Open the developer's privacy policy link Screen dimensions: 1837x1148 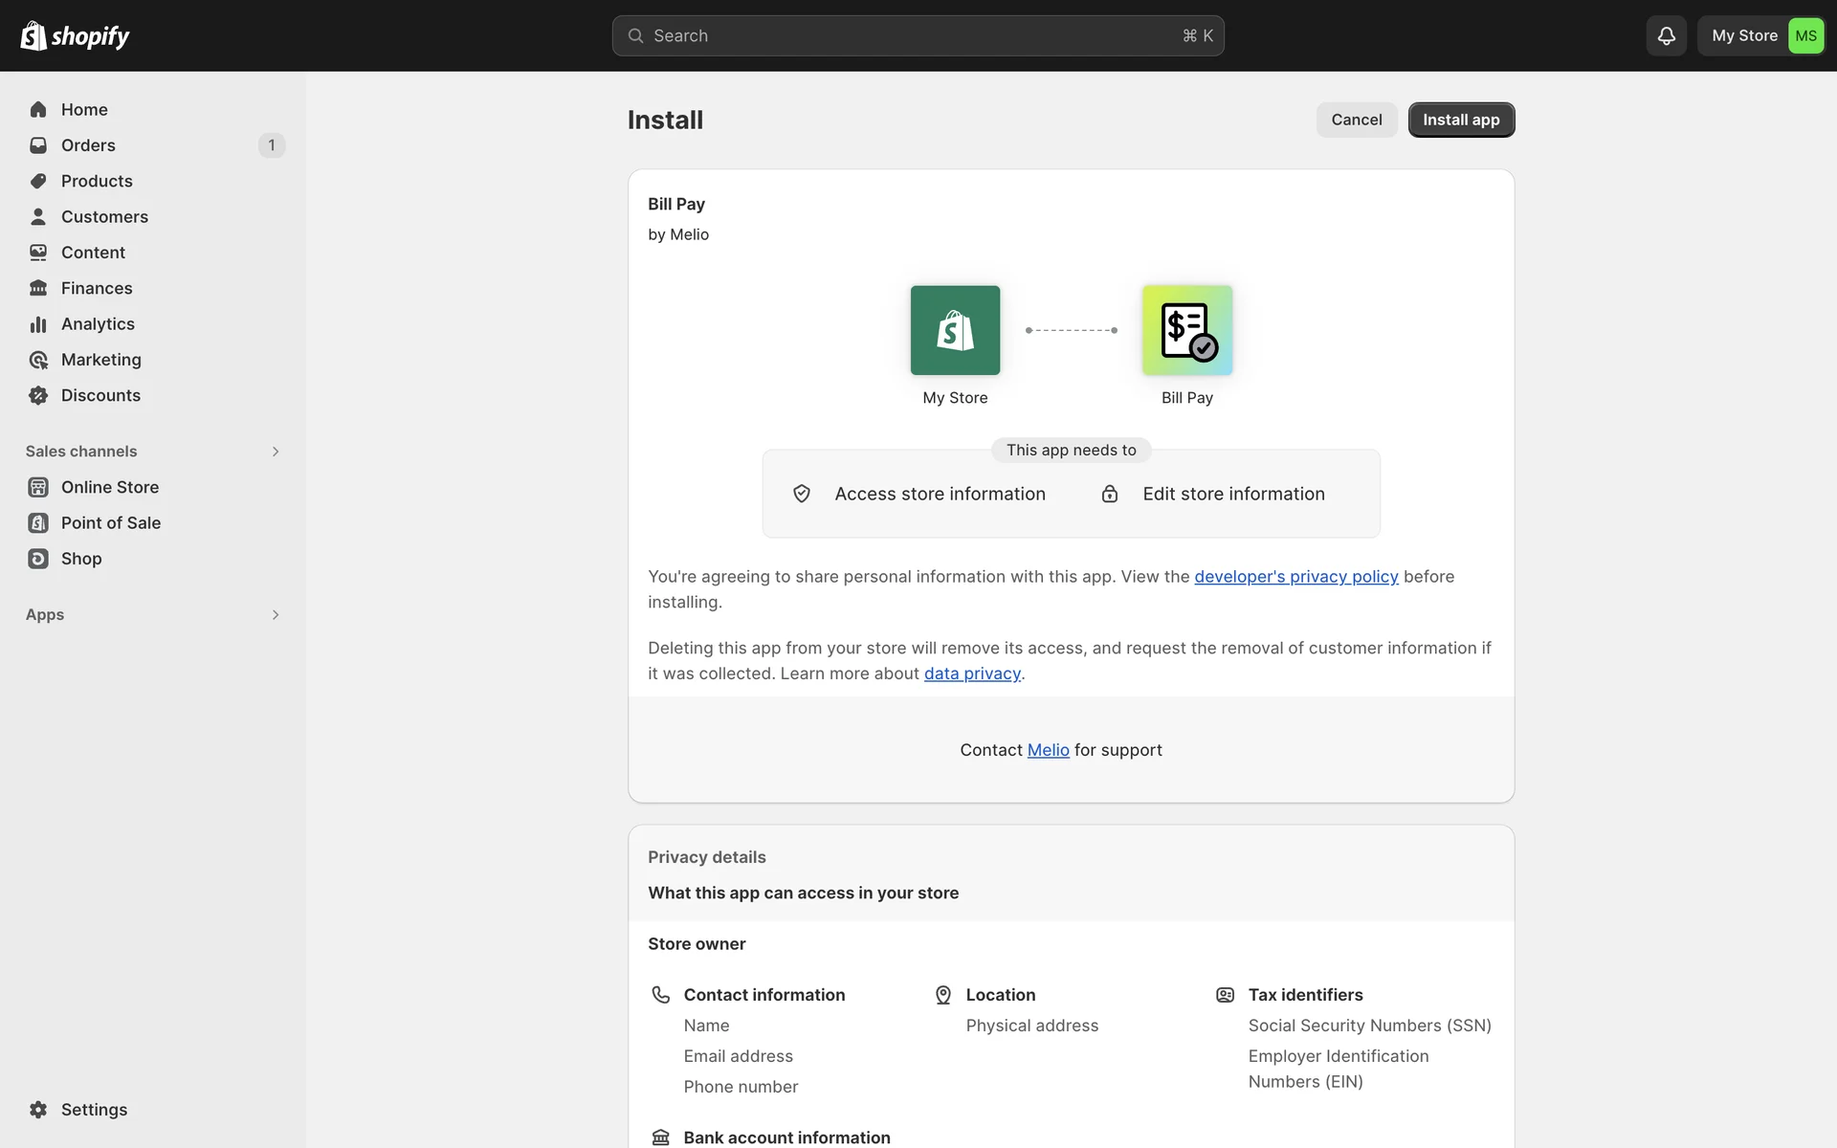(x=1295, y=576)
